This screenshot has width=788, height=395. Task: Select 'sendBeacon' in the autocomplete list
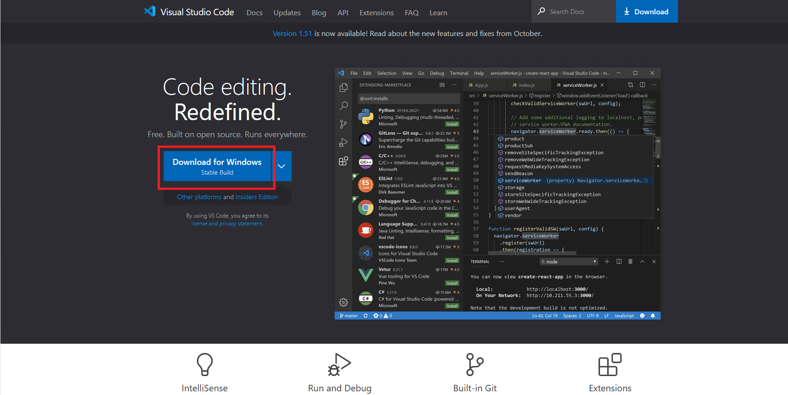(575, 173)
